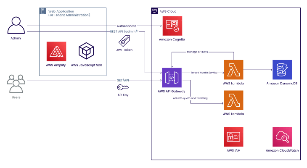Select the AWS Lambda icon connected to DynamoDB
Viewport: 307px width, 168px height.
tap(233, 70)
